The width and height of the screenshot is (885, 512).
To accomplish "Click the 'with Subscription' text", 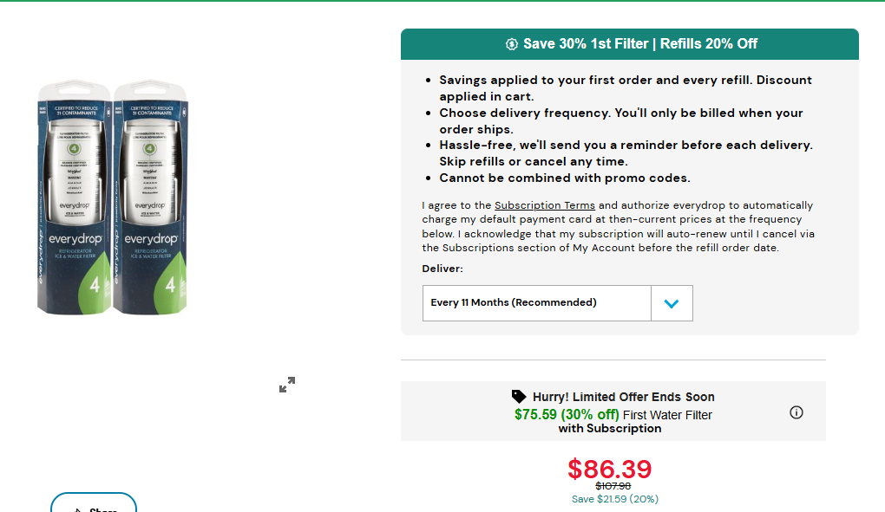I will (609, 428).
